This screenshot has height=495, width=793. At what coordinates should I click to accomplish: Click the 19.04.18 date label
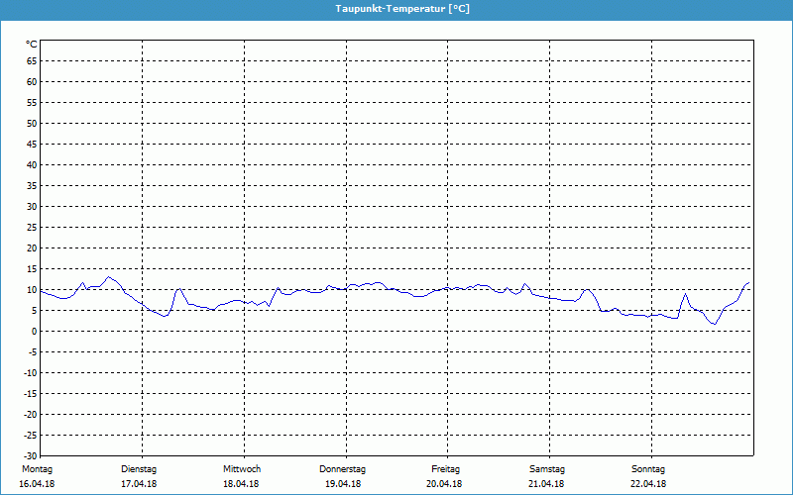(343, 484)
